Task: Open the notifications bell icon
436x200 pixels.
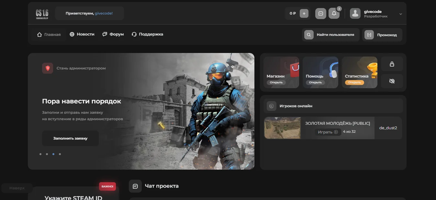Action: [x=334, y=14]
